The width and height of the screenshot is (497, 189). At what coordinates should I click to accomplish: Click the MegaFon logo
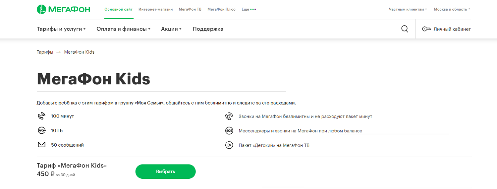pos(63,9)
